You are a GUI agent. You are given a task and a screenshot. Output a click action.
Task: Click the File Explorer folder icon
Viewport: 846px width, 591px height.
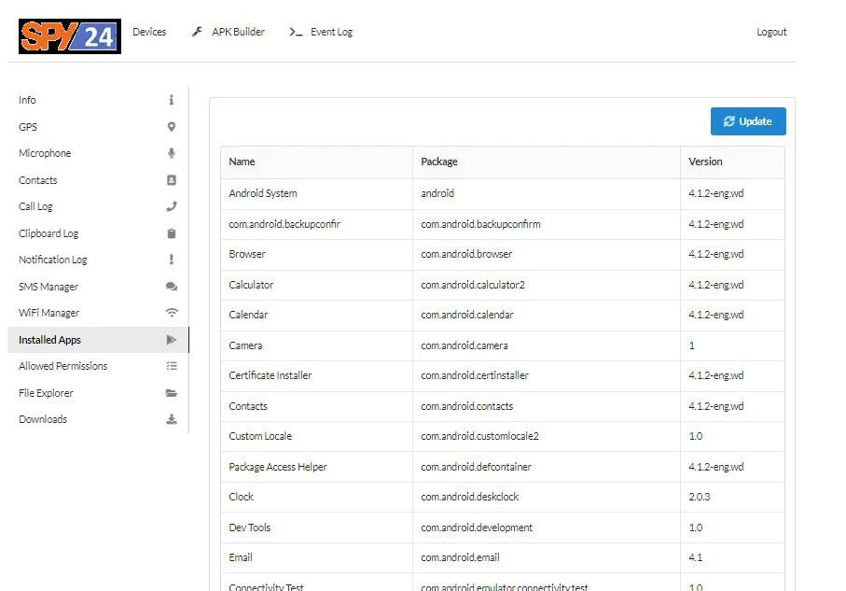[x=172, y=393]
